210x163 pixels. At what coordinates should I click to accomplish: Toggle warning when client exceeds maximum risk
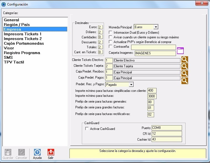click(x=110, y=37)
